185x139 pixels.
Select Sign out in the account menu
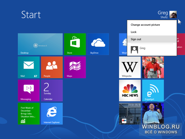click(x=152, y=39)
